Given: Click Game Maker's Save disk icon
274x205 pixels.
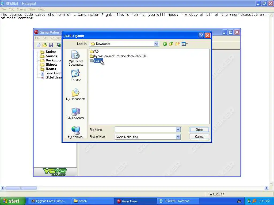Looking at the screenshot, I should pos(51,45).
